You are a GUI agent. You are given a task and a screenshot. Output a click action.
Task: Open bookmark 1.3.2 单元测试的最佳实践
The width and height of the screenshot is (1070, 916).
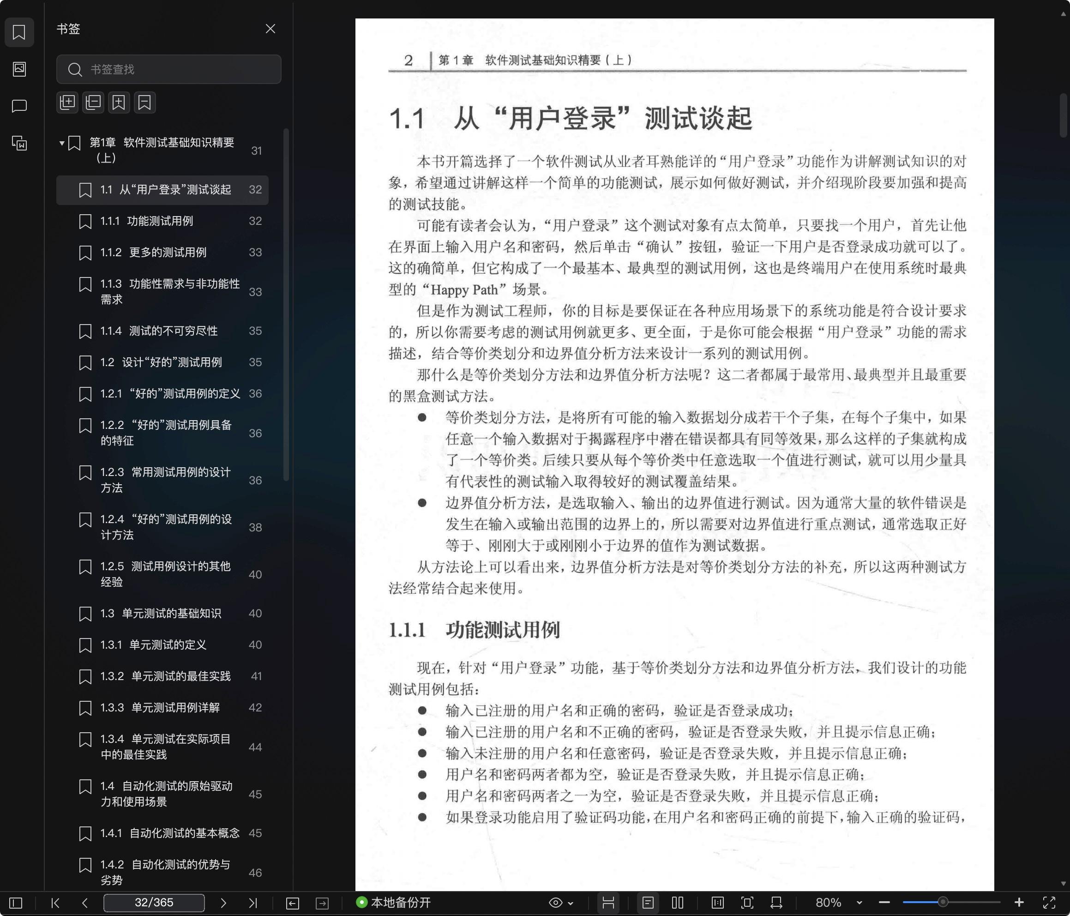(162, 676)
